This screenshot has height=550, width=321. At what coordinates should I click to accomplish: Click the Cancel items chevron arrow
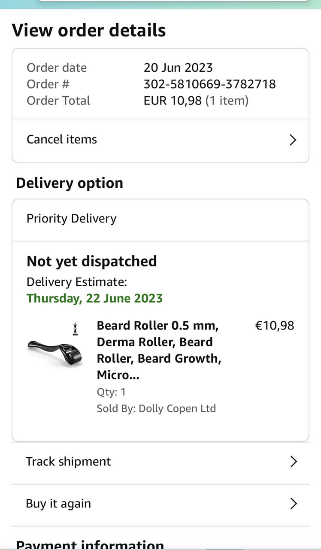pos(293,140)
